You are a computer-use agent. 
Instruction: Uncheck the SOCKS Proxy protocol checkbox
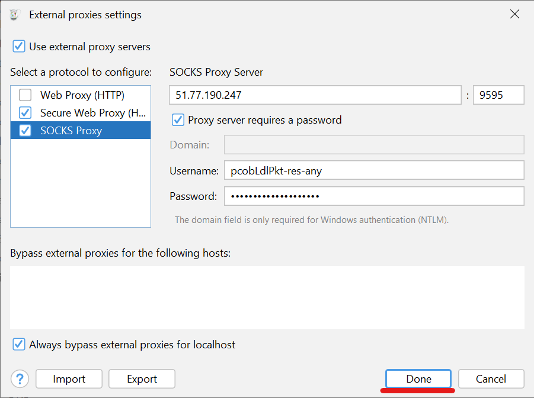pyautogui.click(x=25, y=131)
